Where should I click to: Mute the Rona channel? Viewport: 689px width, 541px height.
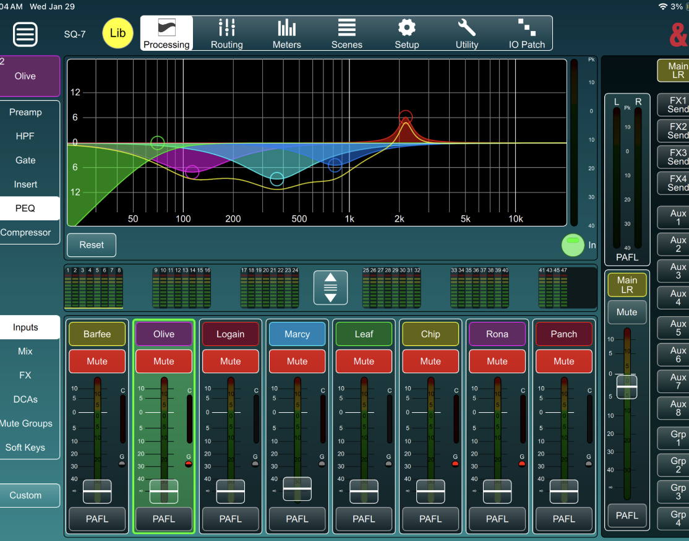tap(497, 361)
